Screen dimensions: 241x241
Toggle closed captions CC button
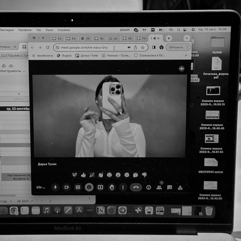point(78,187)
